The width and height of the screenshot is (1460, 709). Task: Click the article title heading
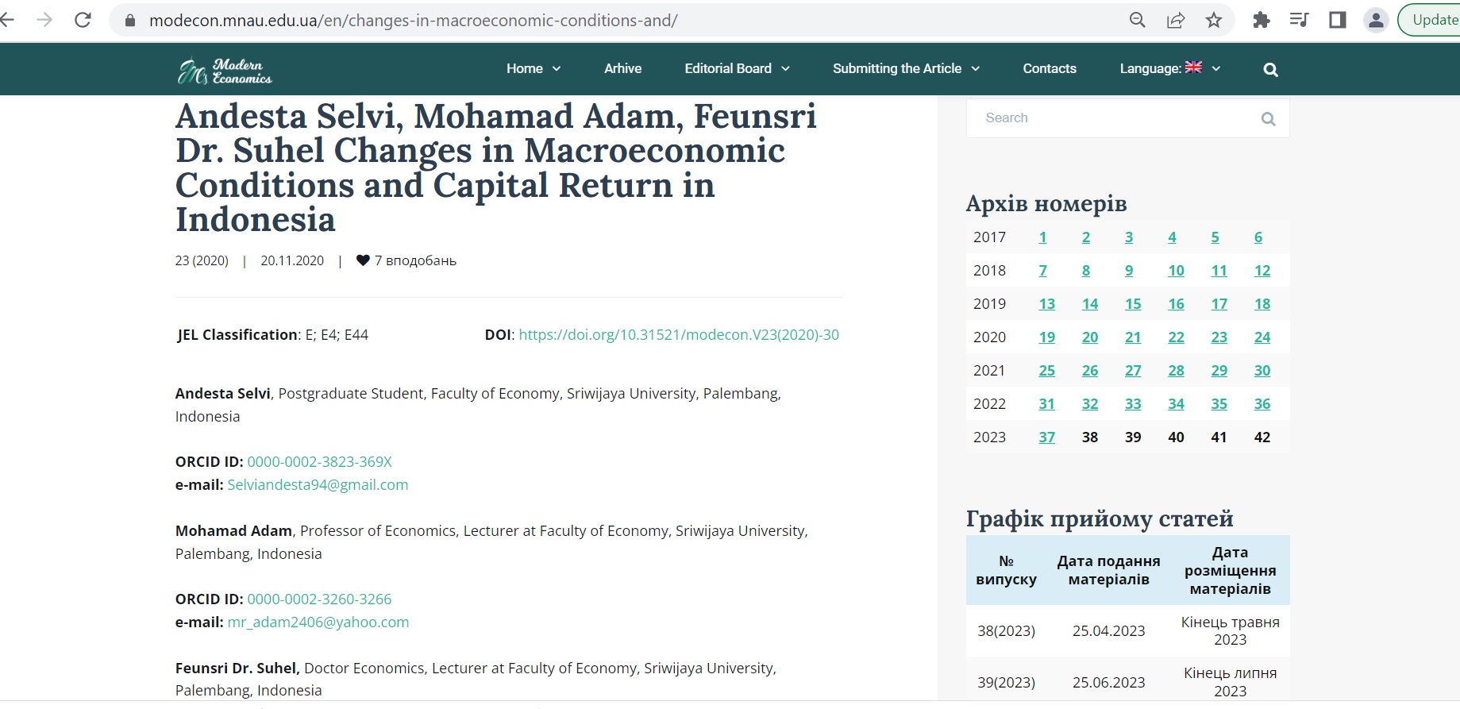495,168
